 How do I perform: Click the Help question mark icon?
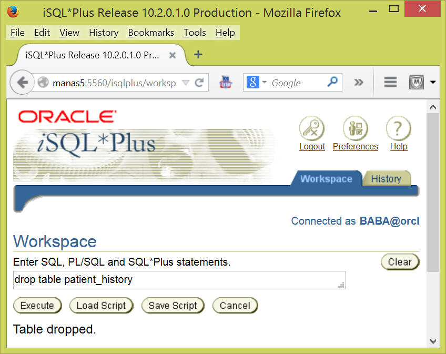tap(399, 128)
